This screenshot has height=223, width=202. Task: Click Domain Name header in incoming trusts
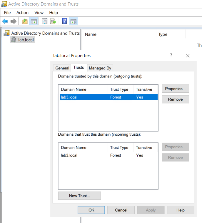(83, 148)
